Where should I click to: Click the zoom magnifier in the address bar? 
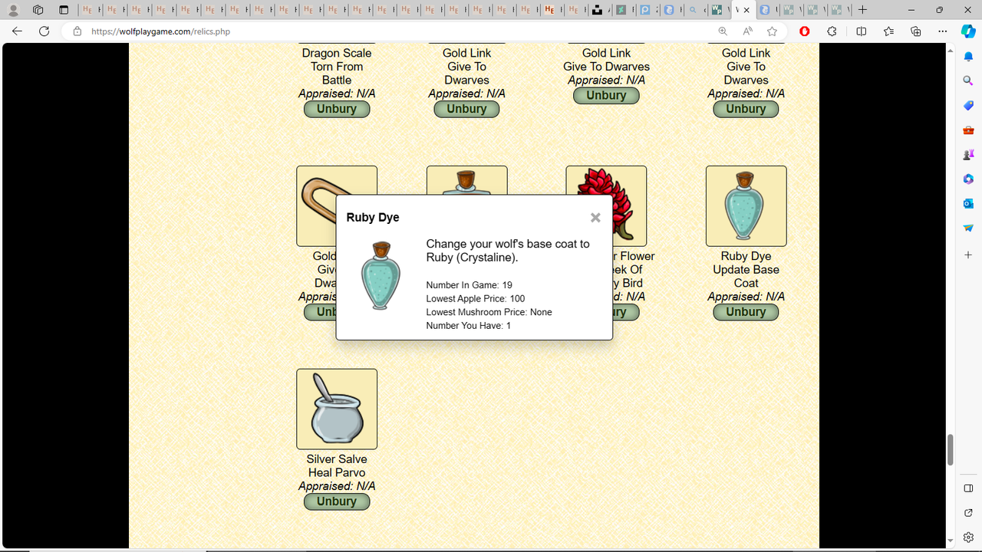pos(721,31)
